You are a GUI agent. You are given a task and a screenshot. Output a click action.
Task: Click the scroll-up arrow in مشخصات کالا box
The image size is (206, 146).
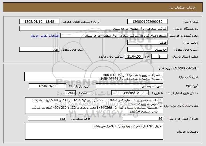(160, 100)
